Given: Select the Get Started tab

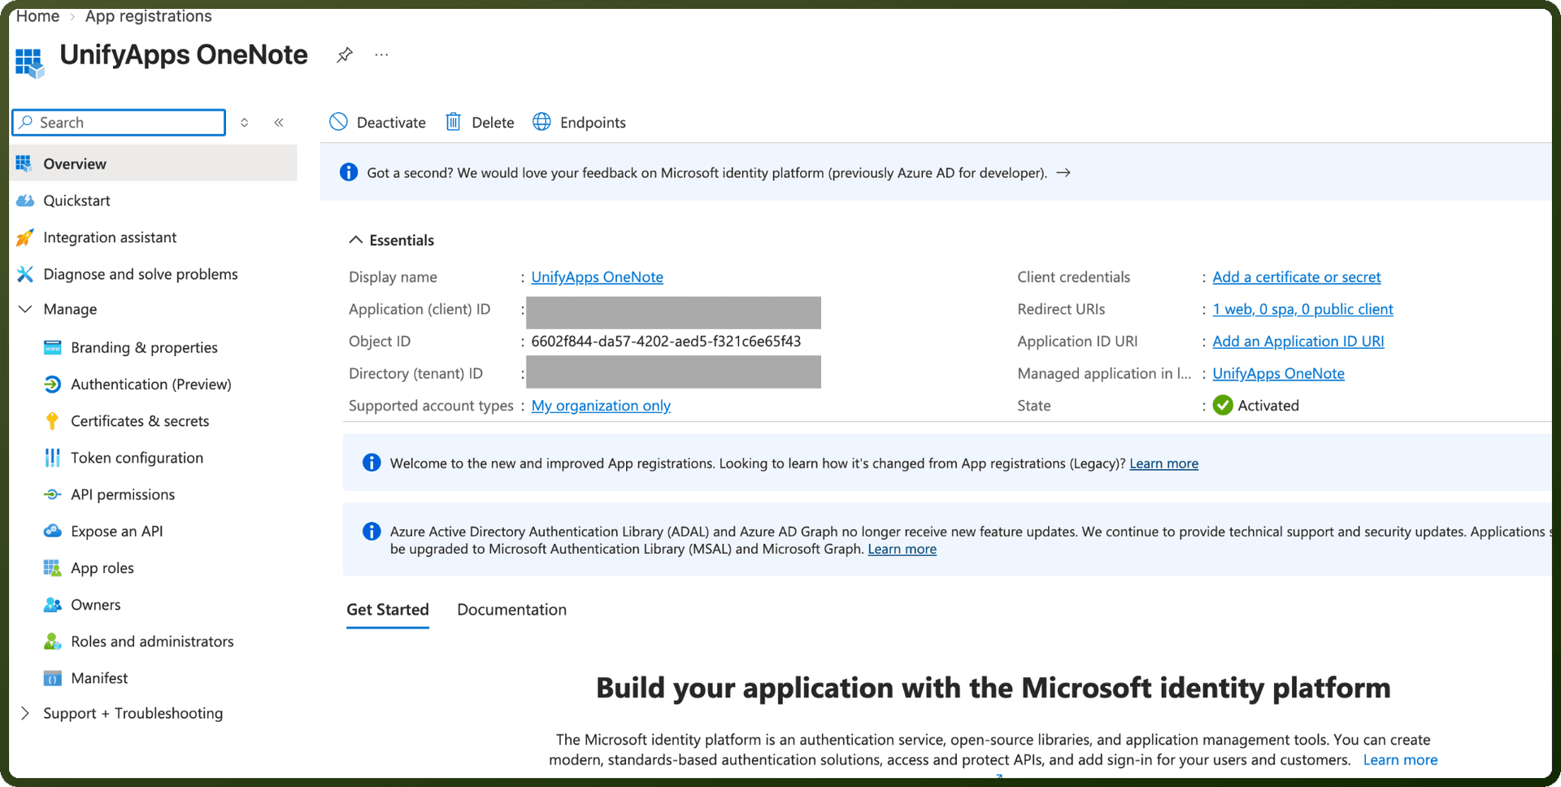Looking at the screenshot, I should [x=388, y=610].
